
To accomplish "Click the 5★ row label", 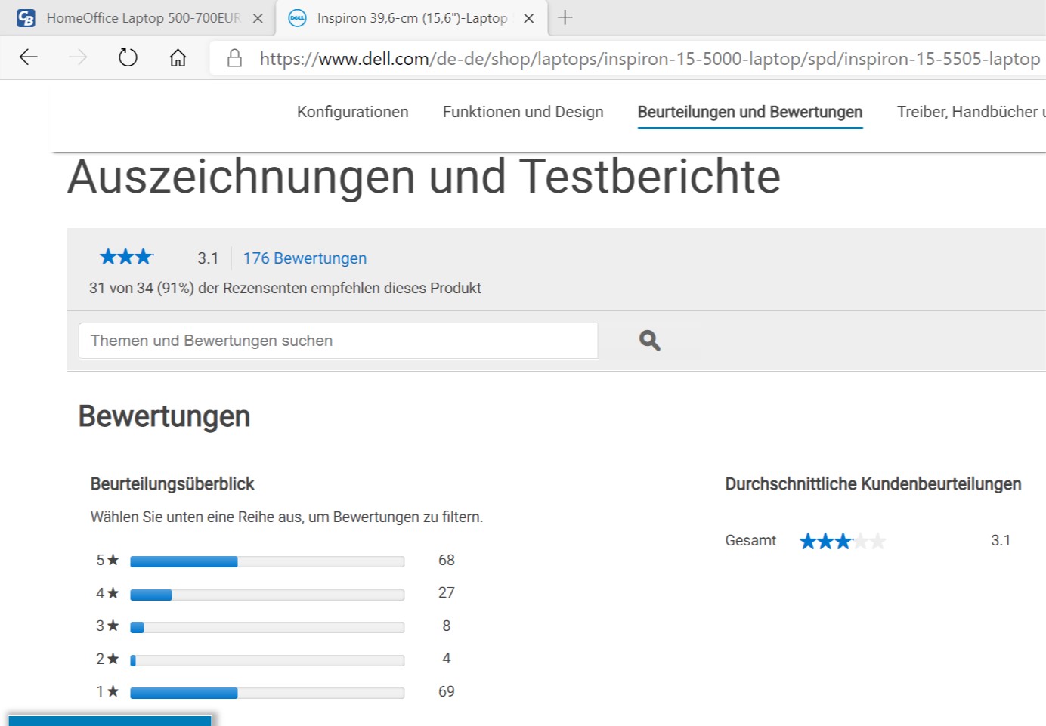I will pyautogui.click(x=107, y=560).
